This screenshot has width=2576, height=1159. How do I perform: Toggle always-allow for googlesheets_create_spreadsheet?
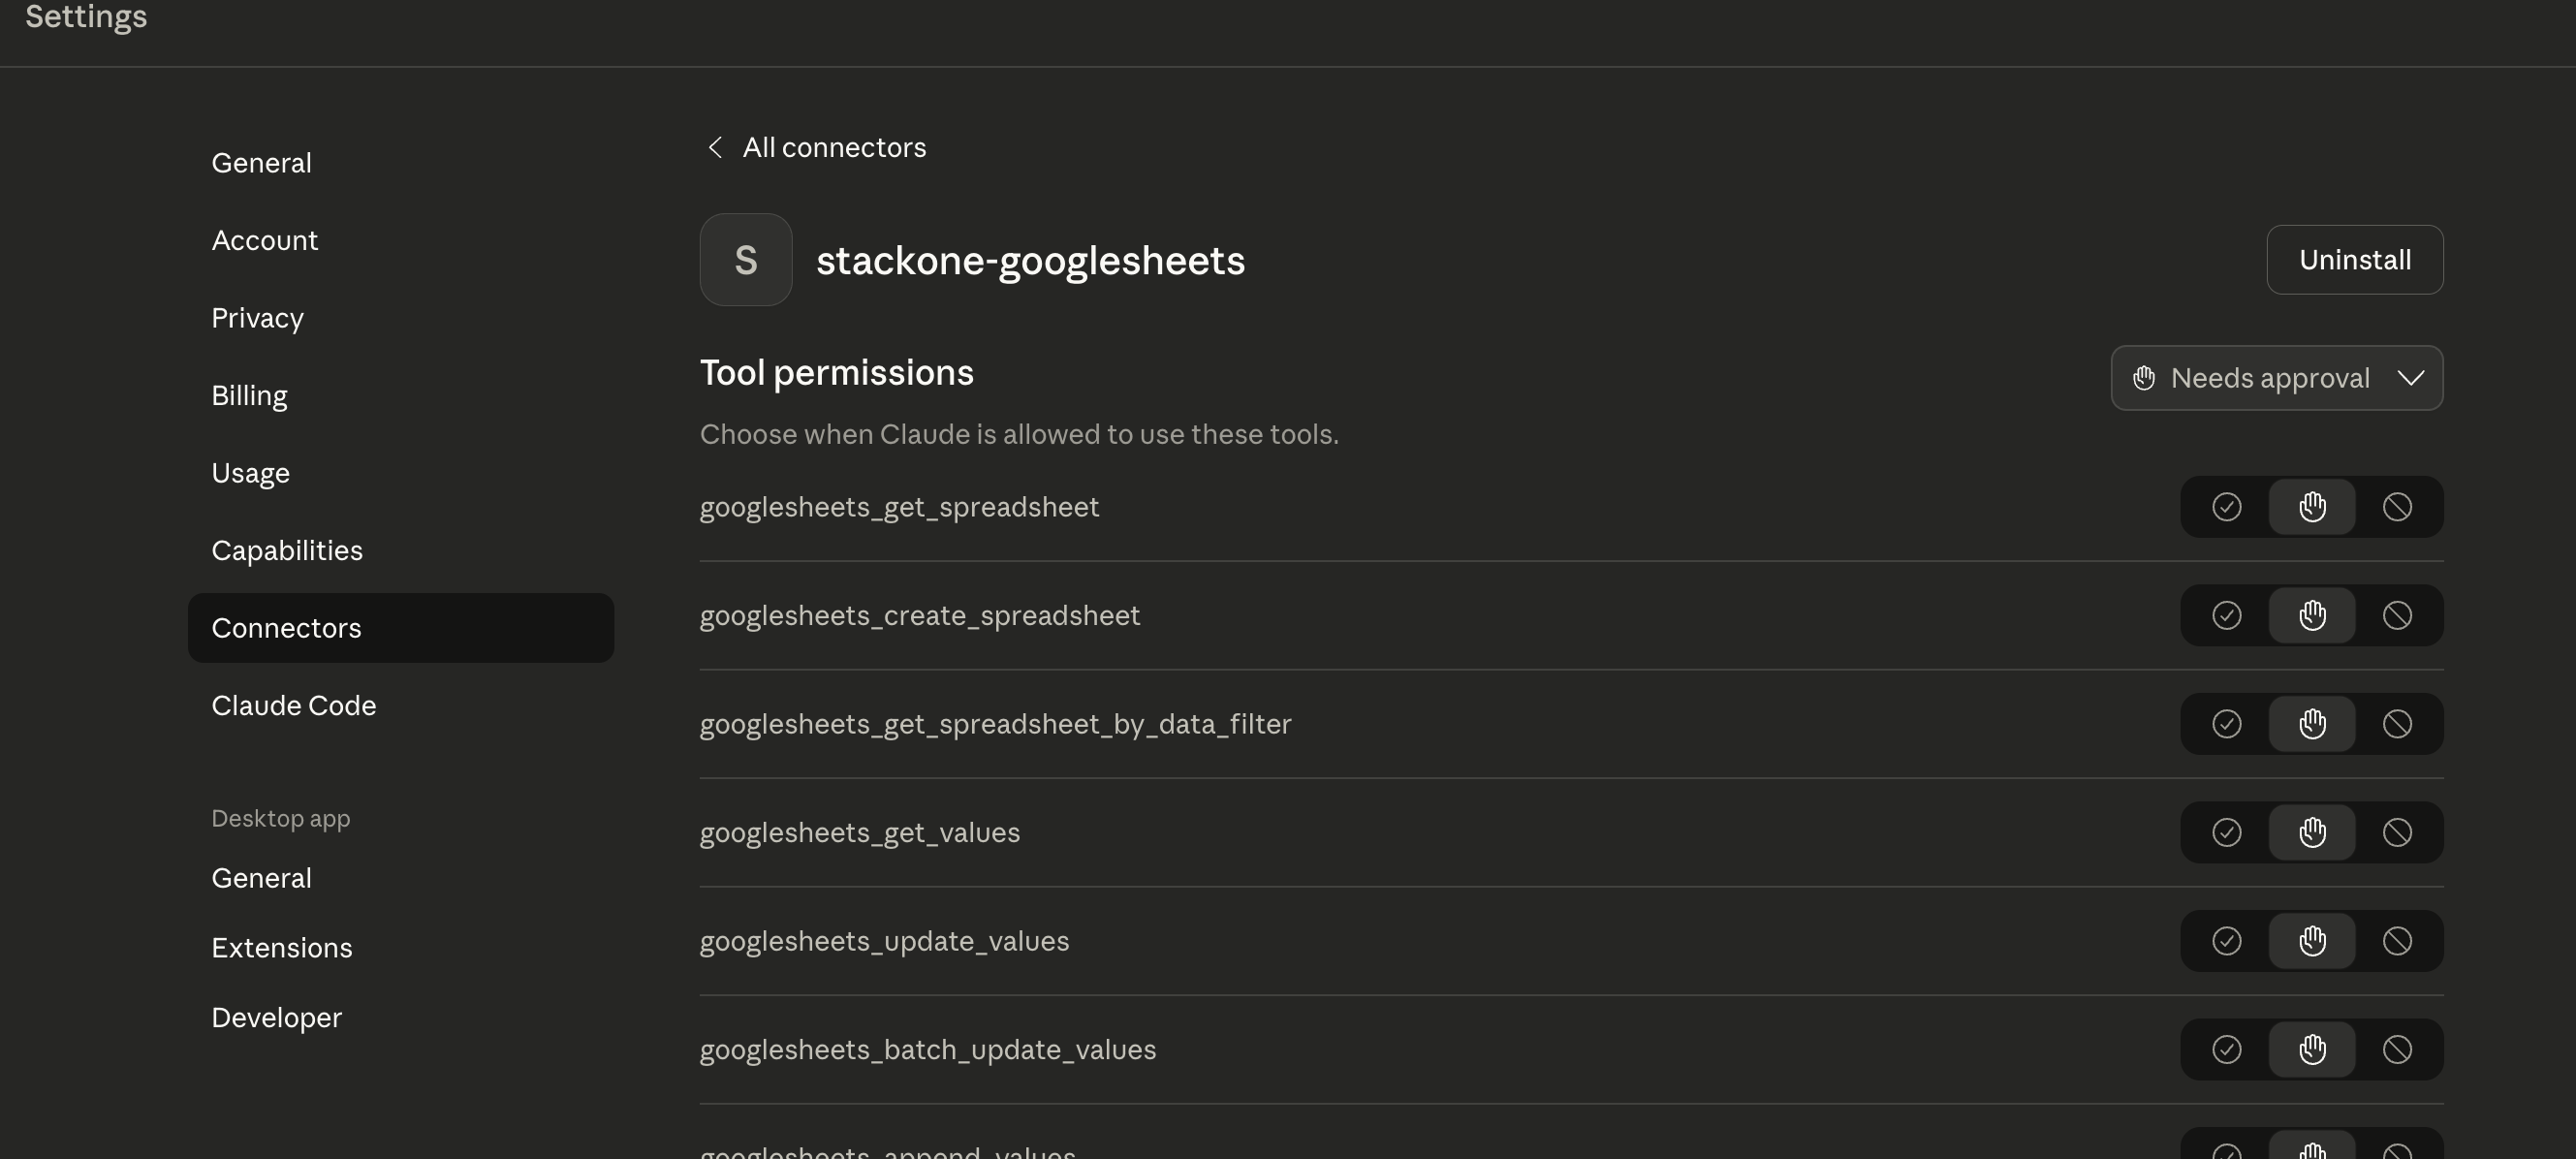2226,615
